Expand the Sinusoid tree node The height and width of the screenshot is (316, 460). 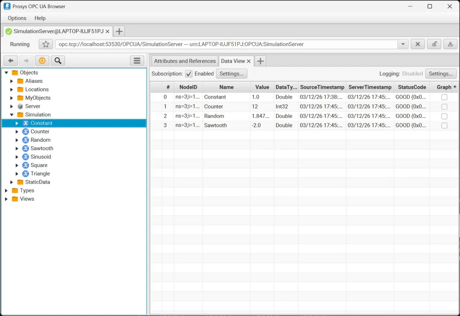[x=18, y=157]
